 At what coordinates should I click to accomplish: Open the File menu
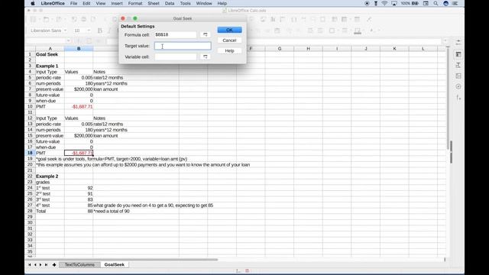click(73, 3)
